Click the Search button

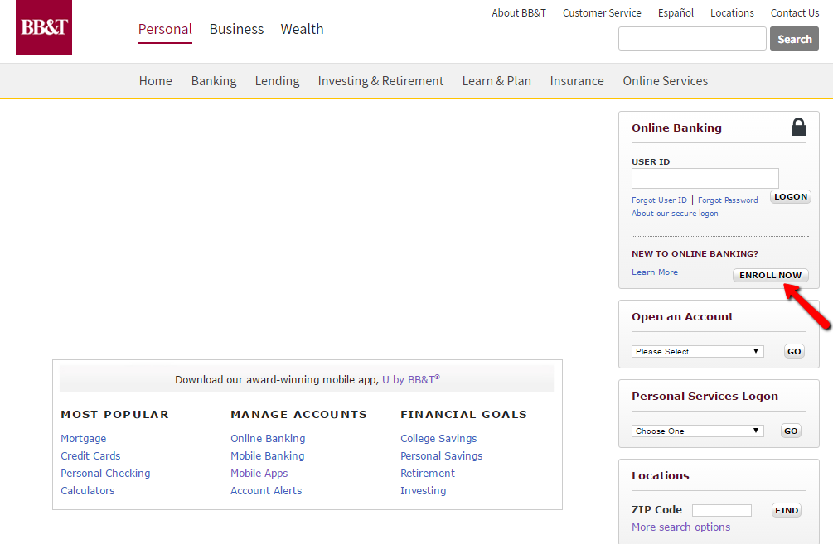[x=794, y=39]
